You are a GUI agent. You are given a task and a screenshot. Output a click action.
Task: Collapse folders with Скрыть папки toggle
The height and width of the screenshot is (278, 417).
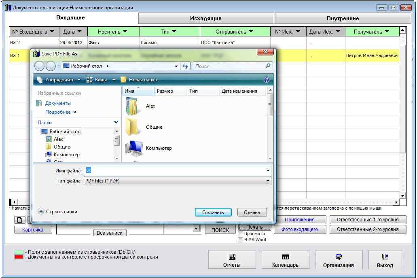click(x=41, y=211)
